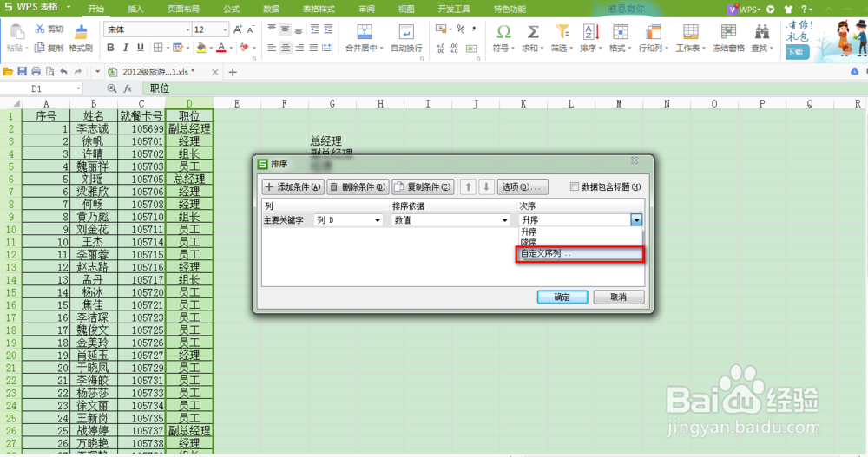Click the Find (查找) binoculars icon
The height and width of the screenshot is (457, 868).
[x=762, y=31]
